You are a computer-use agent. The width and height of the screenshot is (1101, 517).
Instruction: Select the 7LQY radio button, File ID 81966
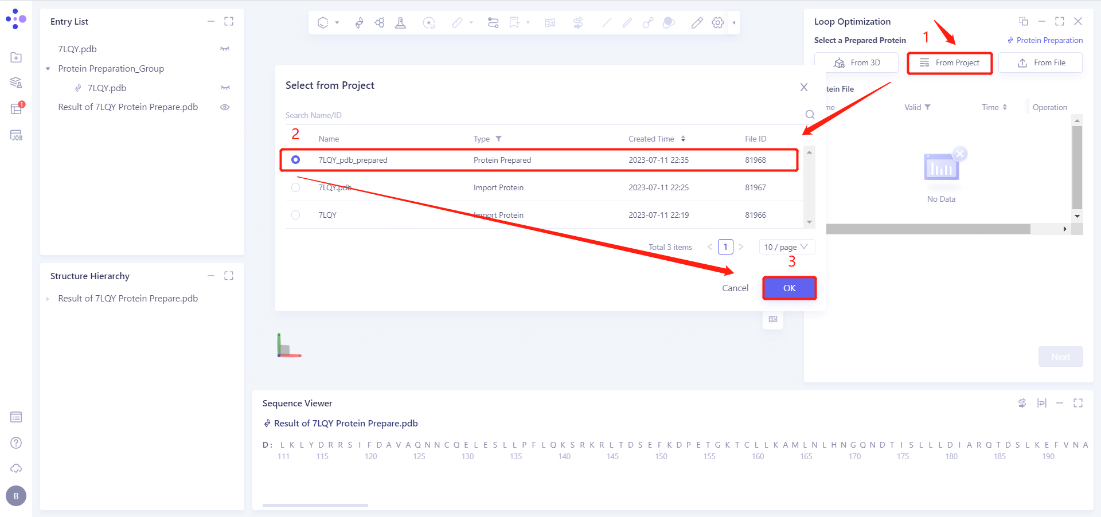point(296,215)
